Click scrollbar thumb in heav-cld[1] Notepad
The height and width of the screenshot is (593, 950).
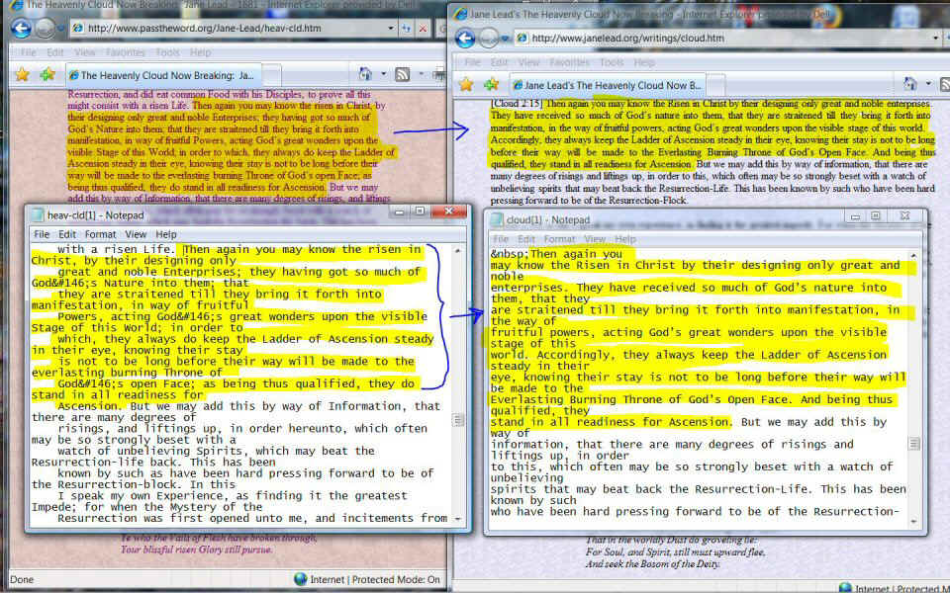pos(458,419)
